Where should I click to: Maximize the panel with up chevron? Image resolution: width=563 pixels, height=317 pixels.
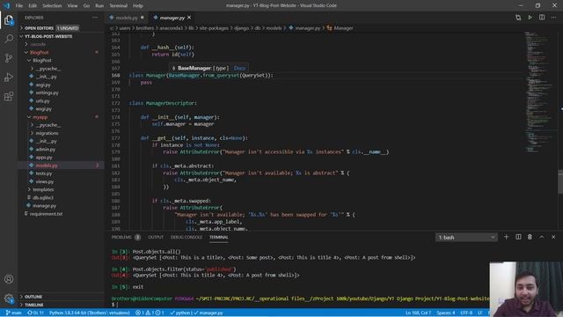pyautogui.click(x=542, y=237)
